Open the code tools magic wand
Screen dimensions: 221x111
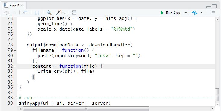click(59, 13)
